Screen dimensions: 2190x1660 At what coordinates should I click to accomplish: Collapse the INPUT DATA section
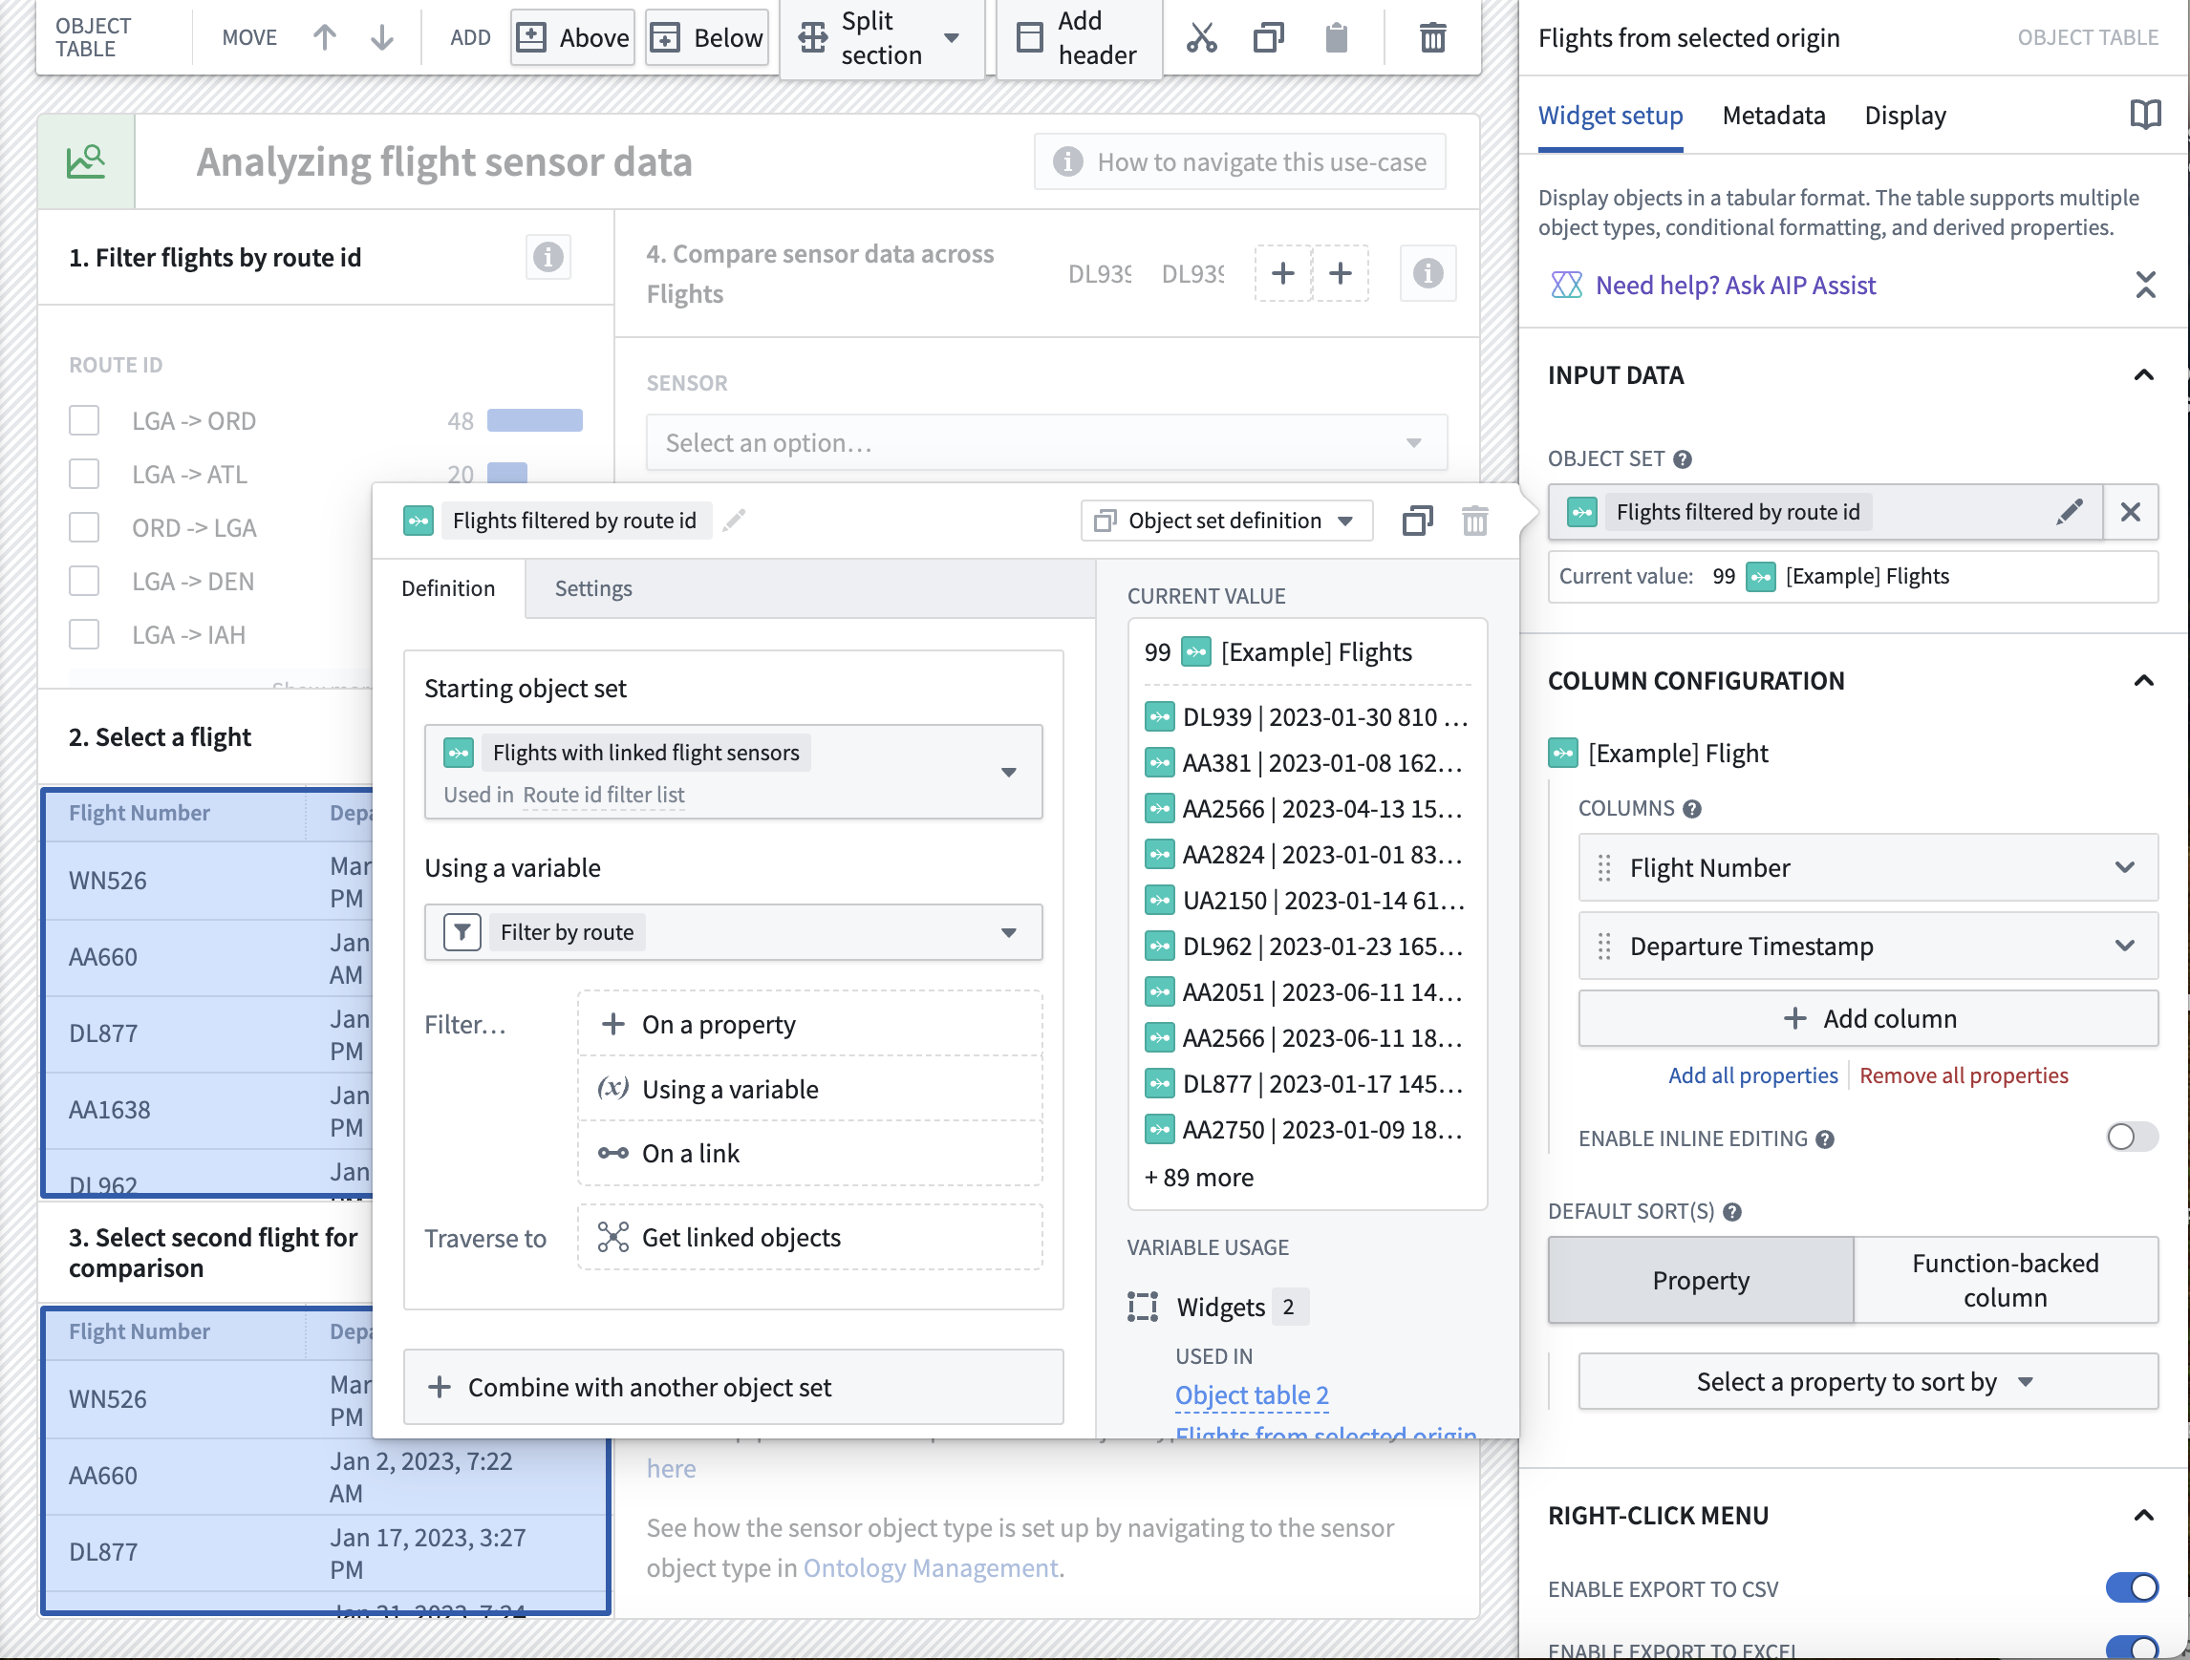pyautogui.click(x=2142, y=375)
